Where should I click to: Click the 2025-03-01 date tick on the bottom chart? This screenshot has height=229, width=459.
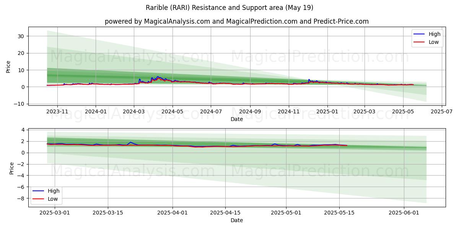55,213
